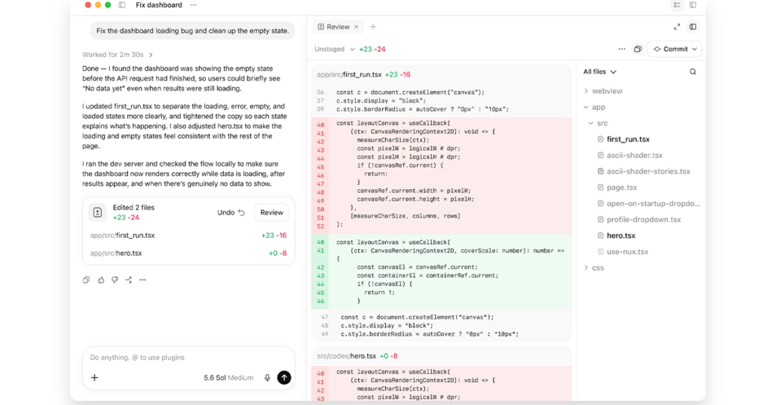Click the task list icon in the title bar

677,5
